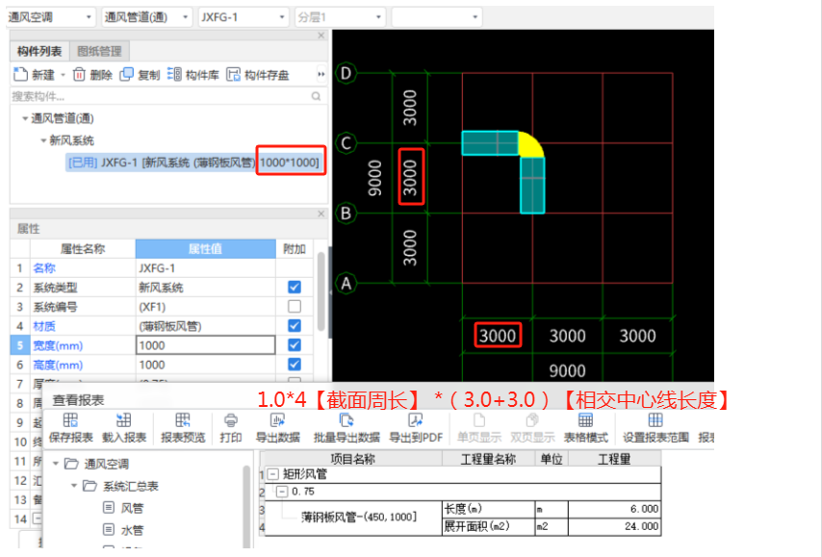This screenshot has height=557, width=822.
Task: Open the JXFG-1 component dropdown
Action: pyautogui.click(x=282, y=17)
